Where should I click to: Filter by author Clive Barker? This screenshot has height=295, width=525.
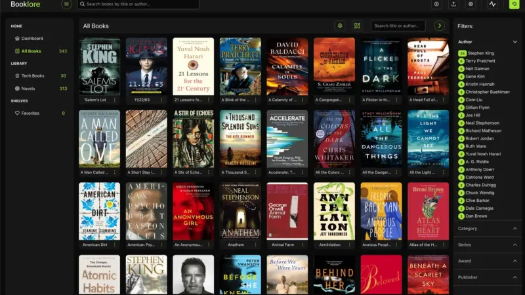(x=477, y=201)
